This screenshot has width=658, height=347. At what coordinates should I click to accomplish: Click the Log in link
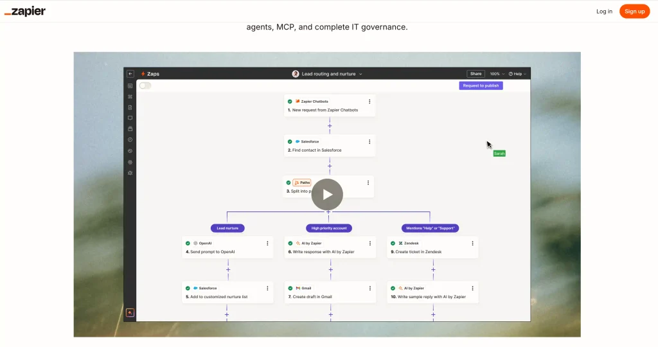tap(604, 12)
